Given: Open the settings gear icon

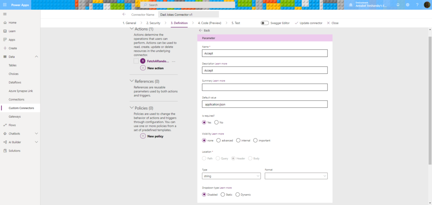Looking at the screenshot, I should click(407, 5).
